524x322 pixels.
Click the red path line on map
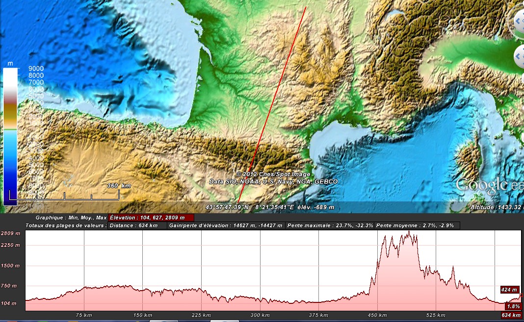tap(272, 103)
